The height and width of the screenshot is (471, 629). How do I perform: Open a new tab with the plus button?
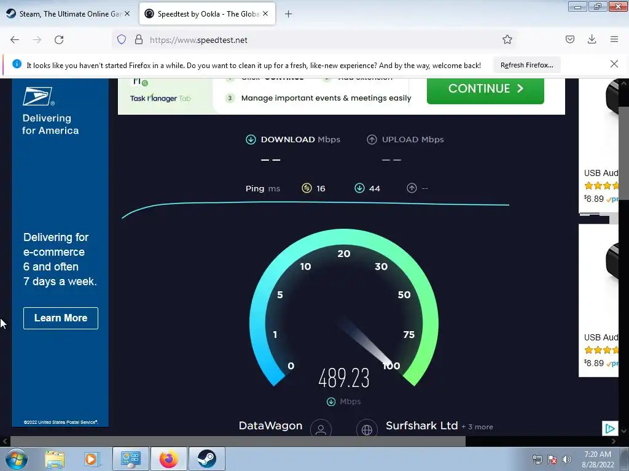pos(289,14)
